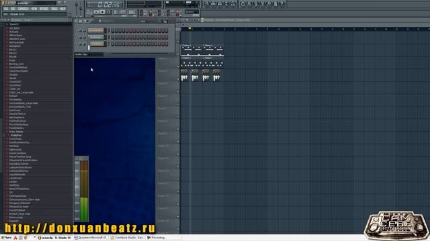Click the first icon of peak meter window header
430x241 pixels.
[x=77, y=158]
